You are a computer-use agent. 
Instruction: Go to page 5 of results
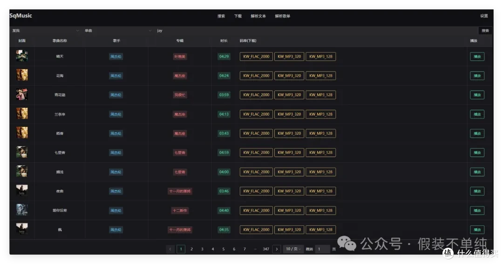click(x=223, y=249)
